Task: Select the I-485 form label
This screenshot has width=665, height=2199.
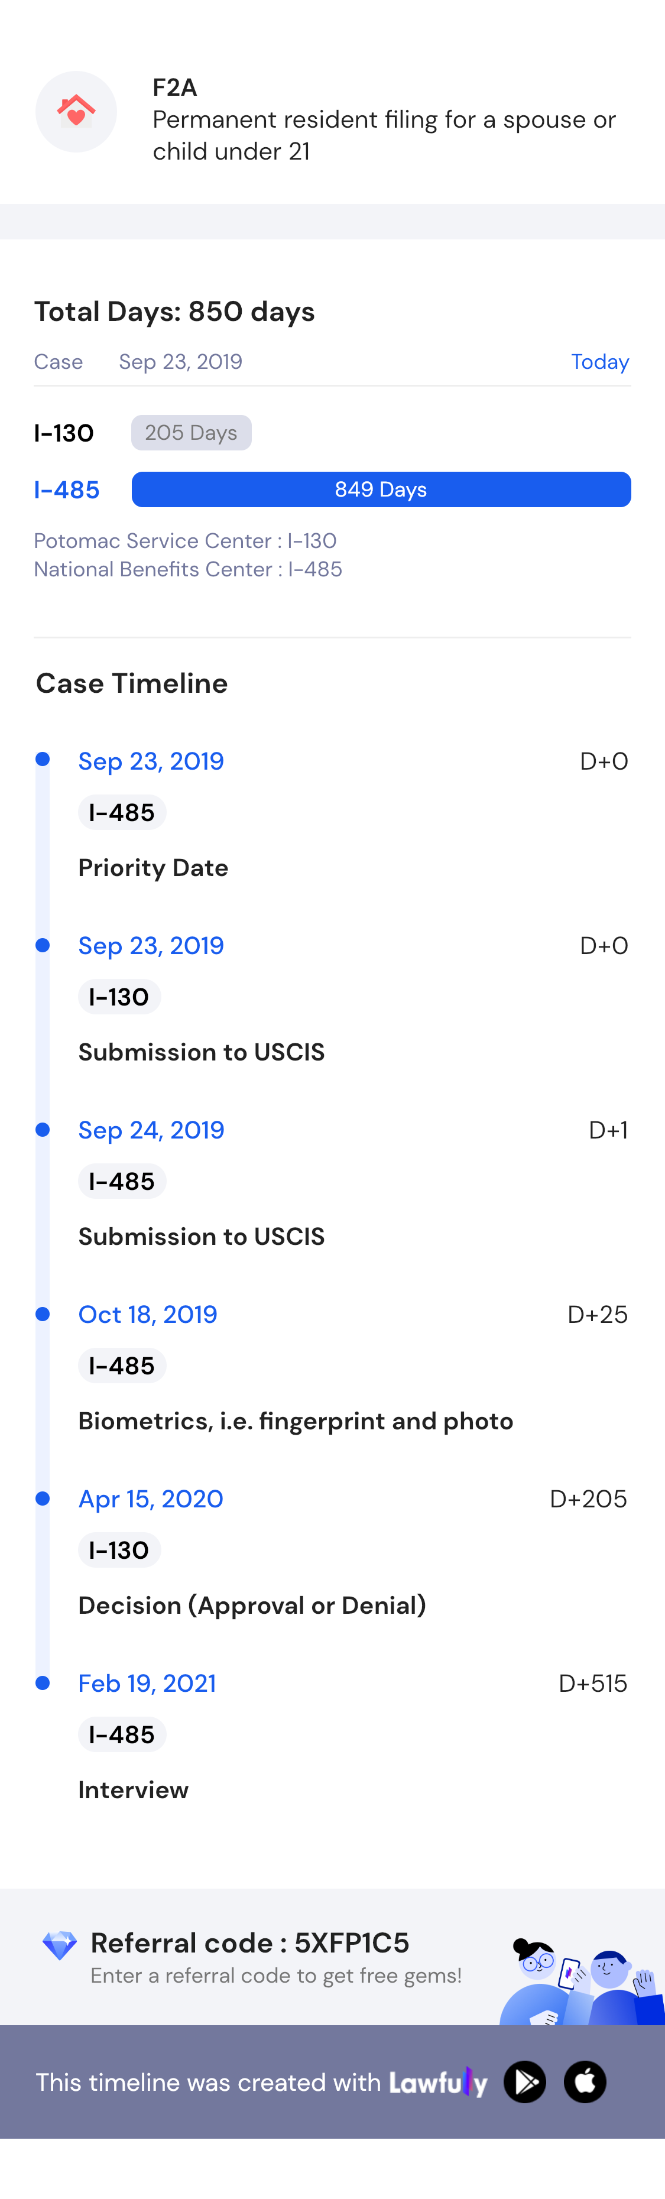Action: pos(67,490)
